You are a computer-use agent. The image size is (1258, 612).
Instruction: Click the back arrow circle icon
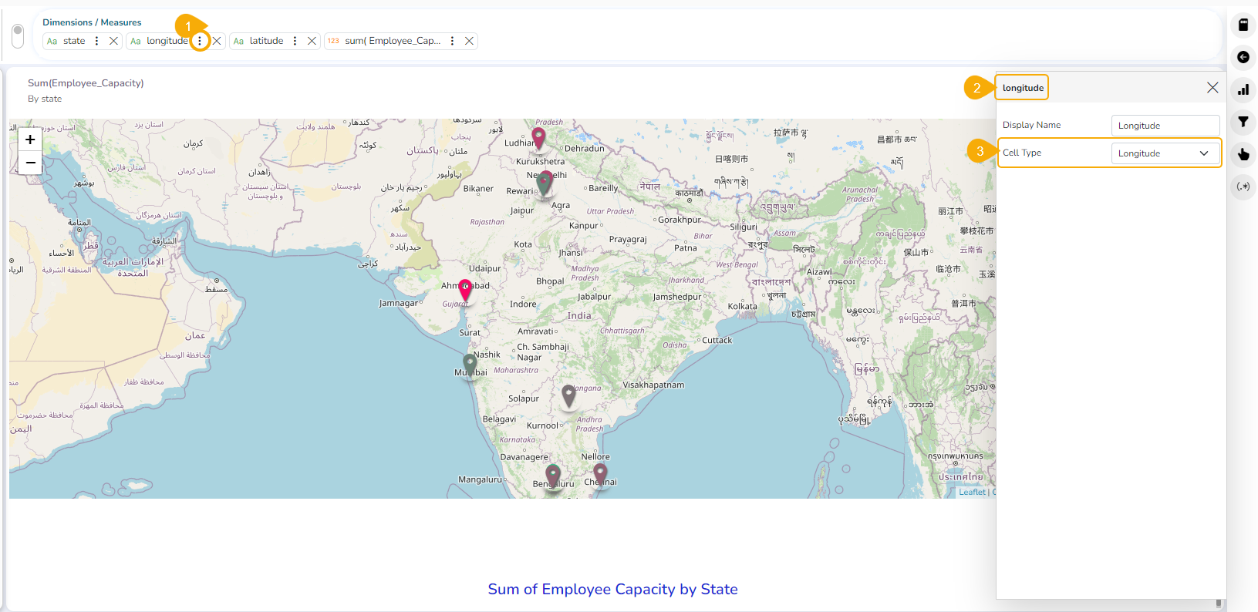click(1243, 57)
